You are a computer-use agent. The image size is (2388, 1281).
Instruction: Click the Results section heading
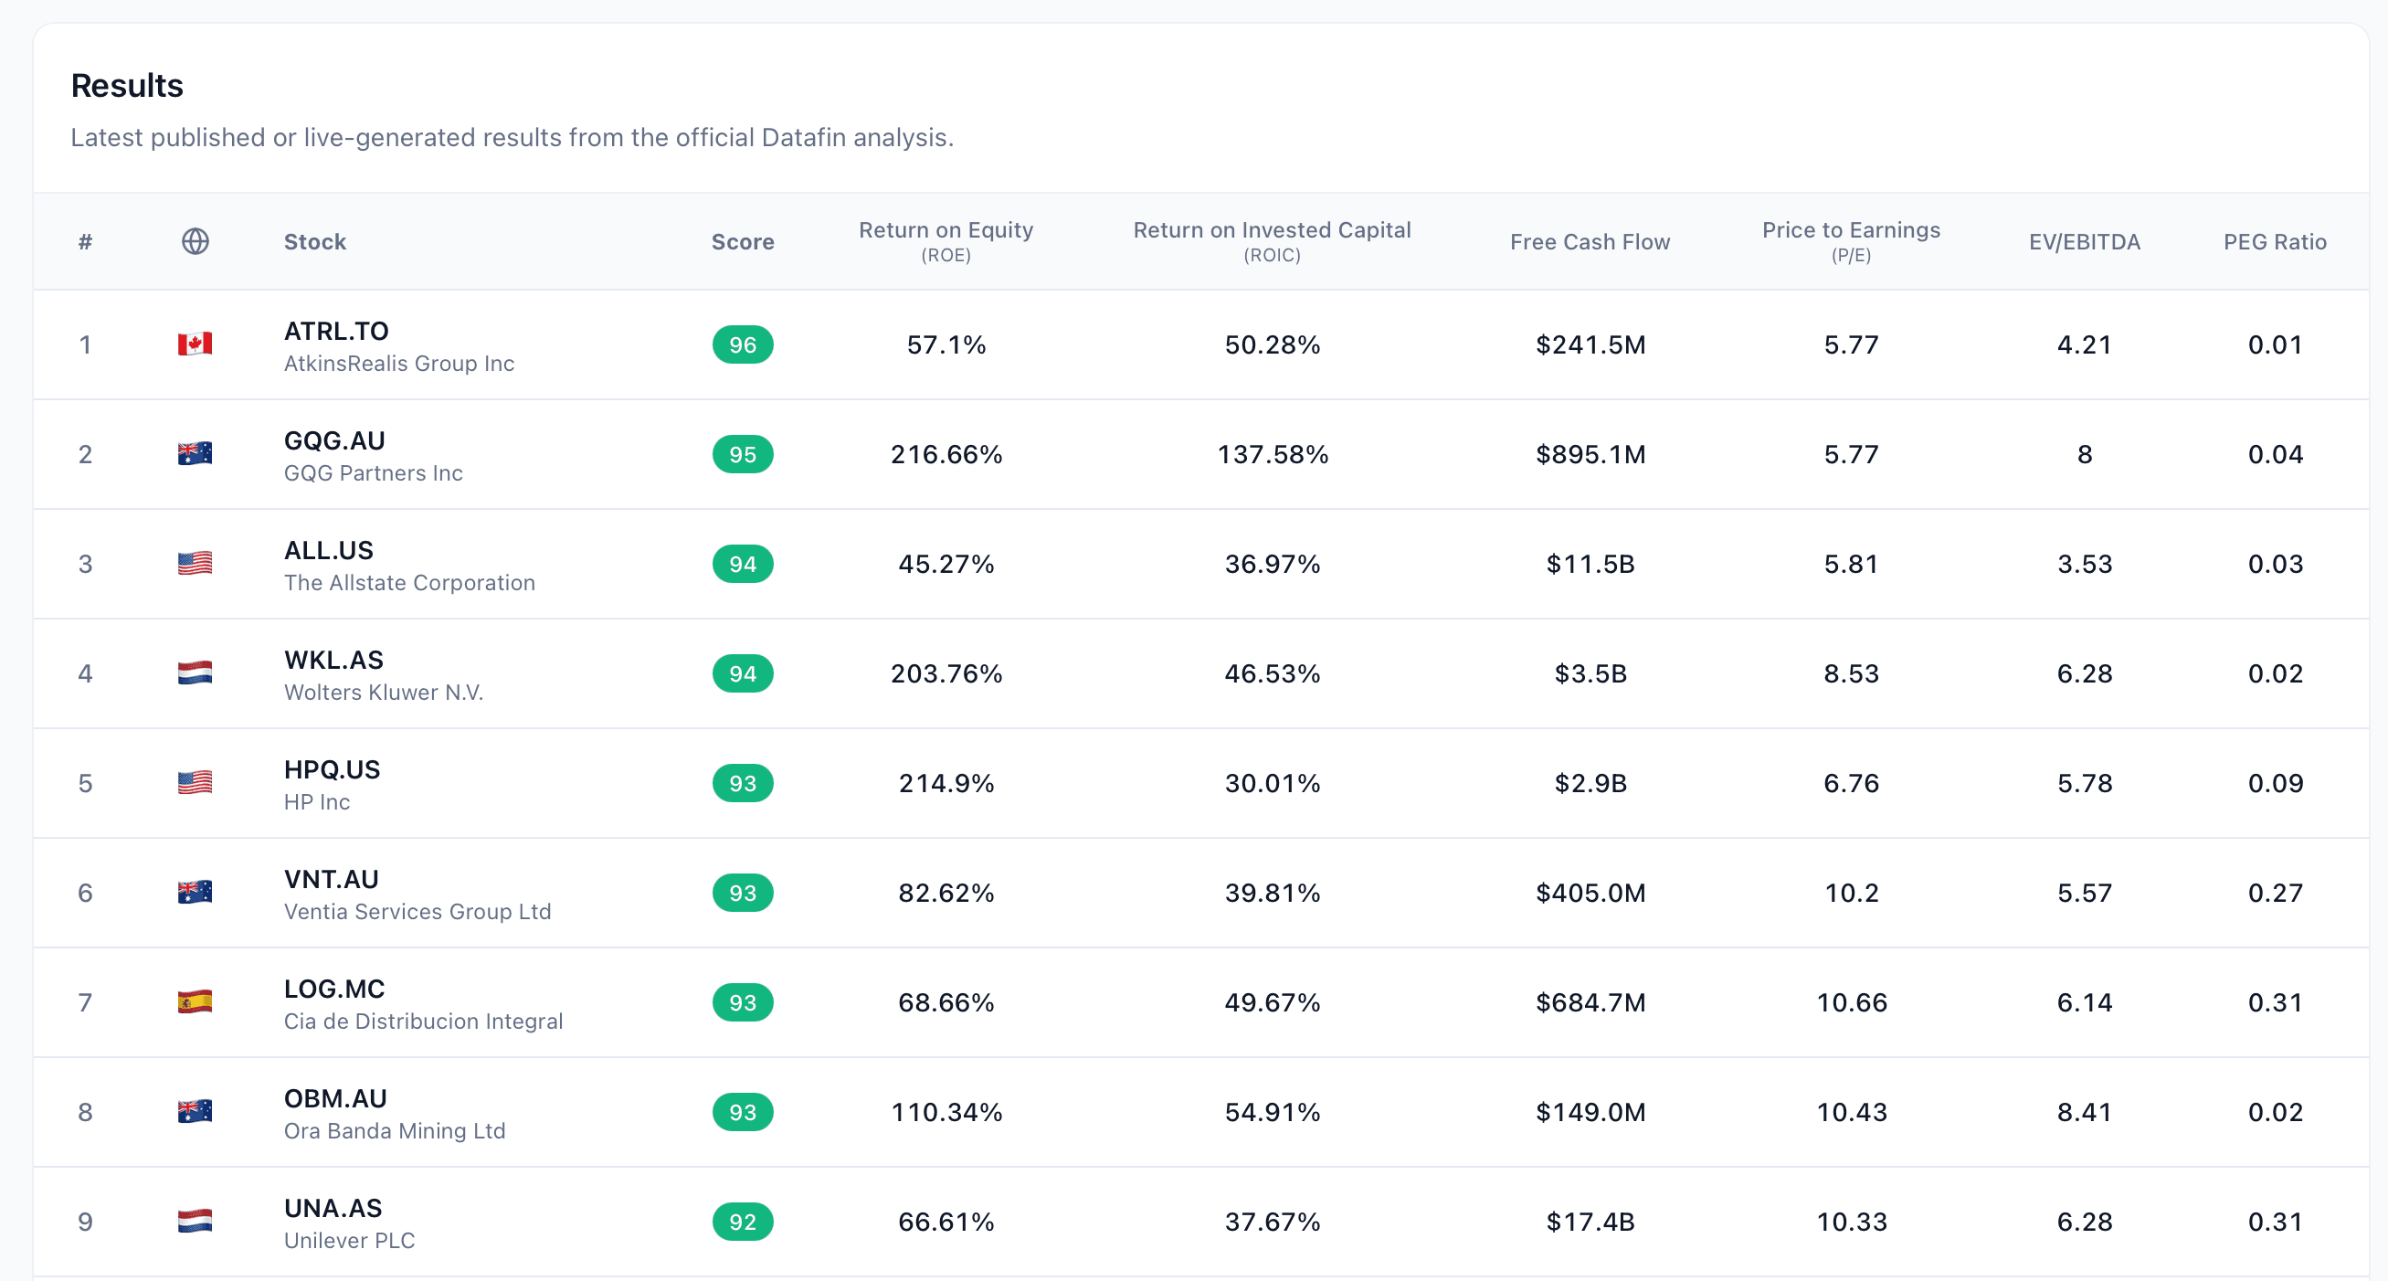[127, 85]
